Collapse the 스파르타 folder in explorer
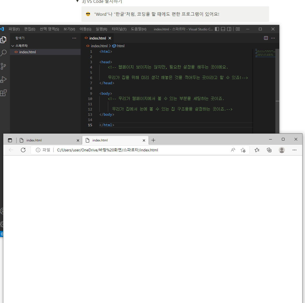 pyautogui.click(x=13, y=46)
